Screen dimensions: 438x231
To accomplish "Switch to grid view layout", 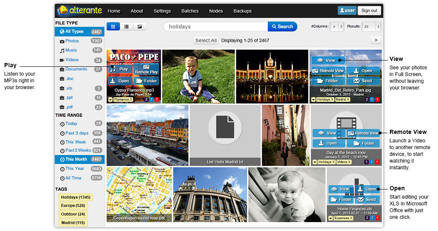I will click(x=113, y=26).
